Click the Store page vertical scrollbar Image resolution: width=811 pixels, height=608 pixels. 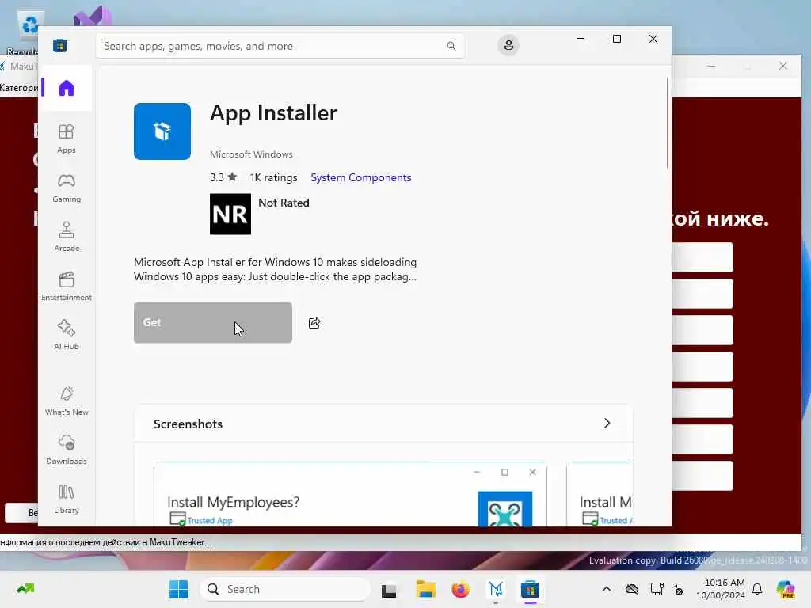[667, 123]
